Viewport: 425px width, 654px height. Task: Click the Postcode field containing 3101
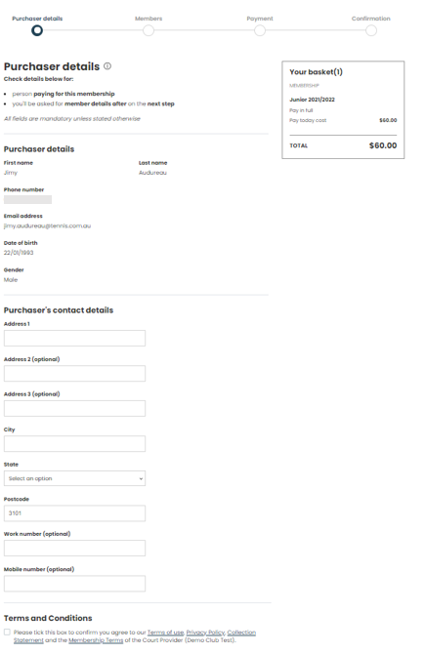pos(74,513)
